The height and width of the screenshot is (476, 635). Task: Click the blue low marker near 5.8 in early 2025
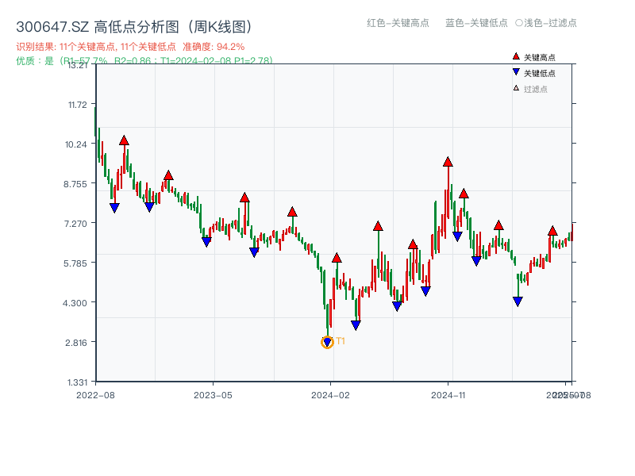pos(476,261)
